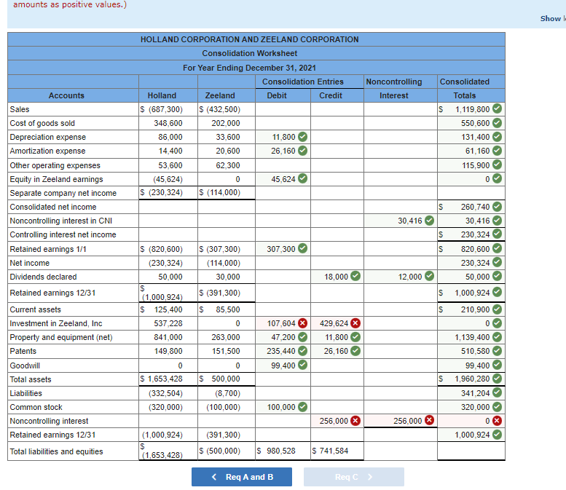
Task: Click green check beside Property debit 47,200
Action: [302, 337]
